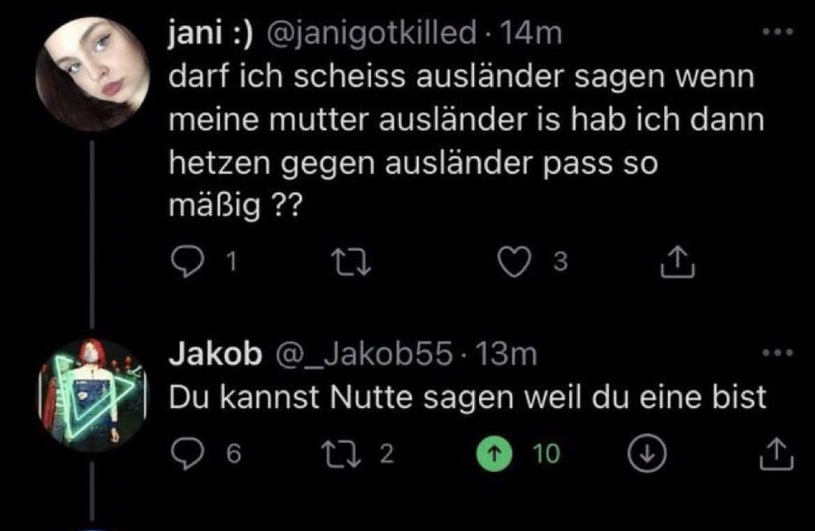The image size is (815, 531).
Task: Click Jakob's reply text to open it
Action: click(x=468, y=397)
